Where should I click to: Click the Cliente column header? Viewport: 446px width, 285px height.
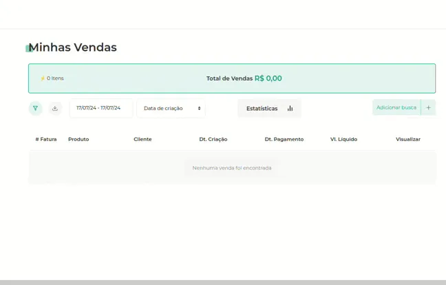pos(142,139)
